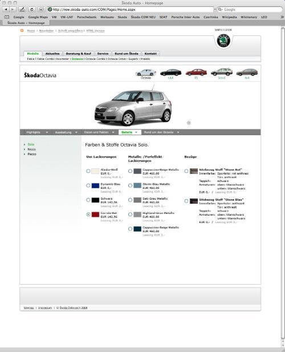The height and width of the screenshot is (352, 285).
Task: Select the Sati-Grau Metallic radio button
Action: [130, 200]
